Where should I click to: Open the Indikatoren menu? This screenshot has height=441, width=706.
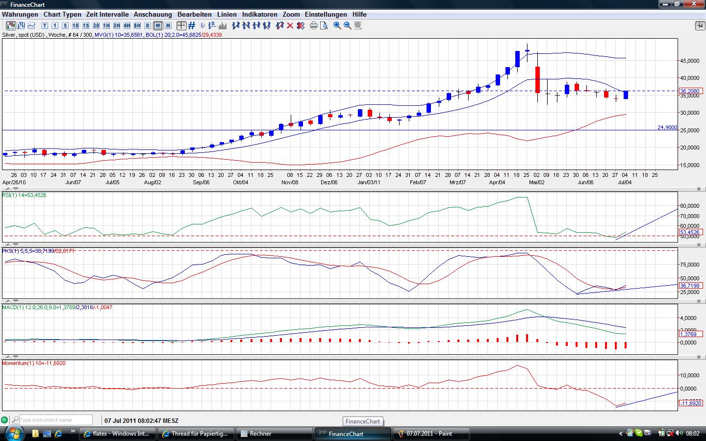click(x=260, y=15)
